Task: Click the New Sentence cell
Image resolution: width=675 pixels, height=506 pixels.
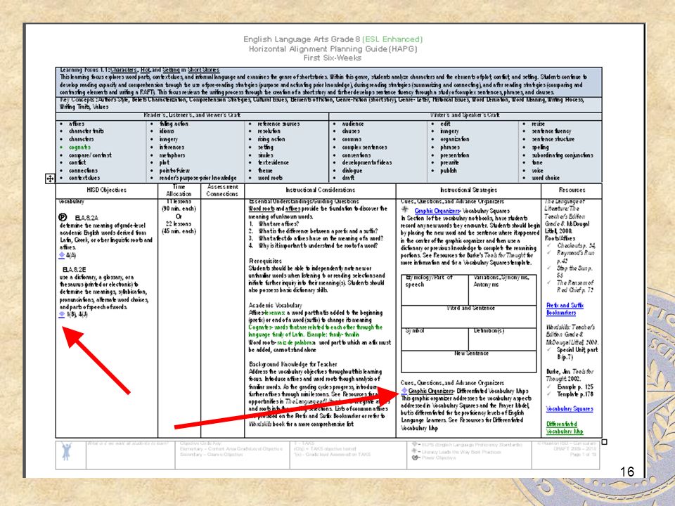Action: [x=469, y=361]
